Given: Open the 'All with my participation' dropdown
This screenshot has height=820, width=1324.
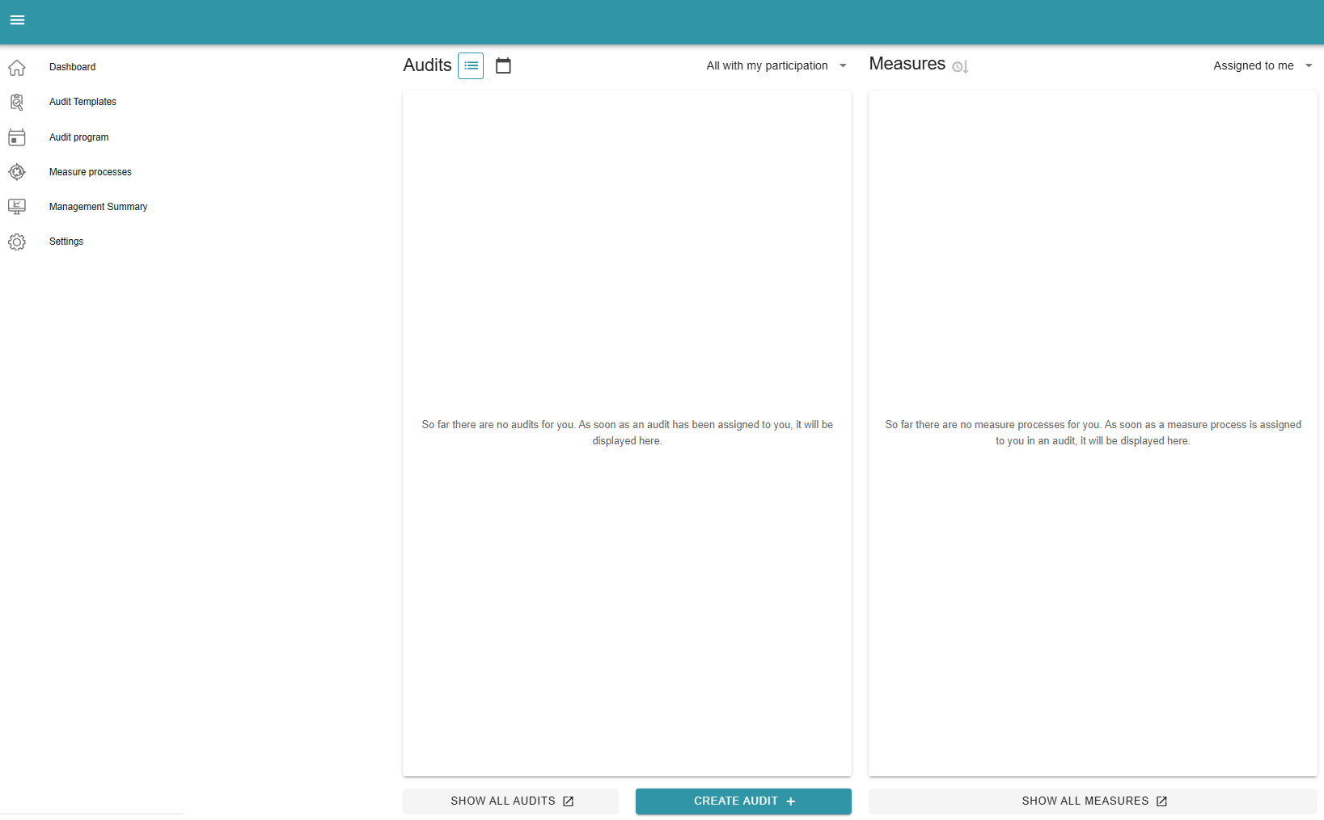Looking at the screenshot, I should (776, 66).
